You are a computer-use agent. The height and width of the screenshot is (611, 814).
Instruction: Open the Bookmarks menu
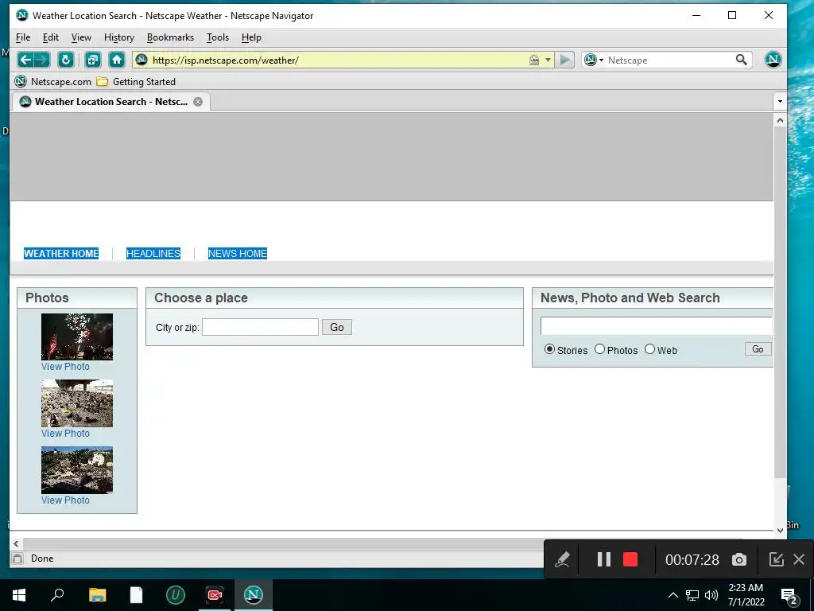coord(170,37)
